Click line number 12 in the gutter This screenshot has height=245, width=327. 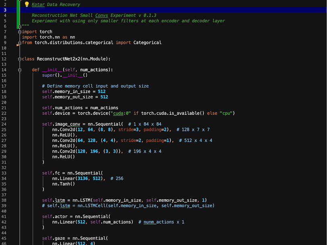click(4, 59)
